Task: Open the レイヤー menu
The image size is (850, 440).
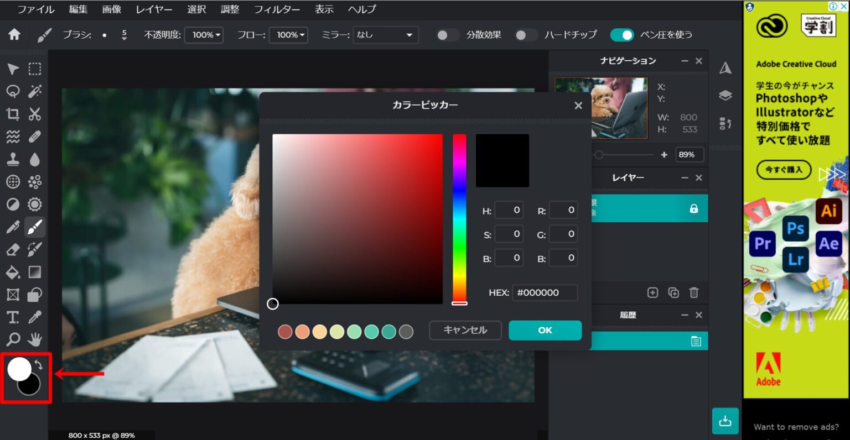Action: pos(153,9)
